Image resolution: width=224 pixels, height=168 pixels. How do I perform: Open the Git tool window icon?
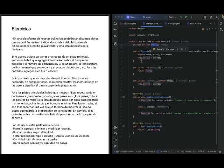(x=115, y=146)
